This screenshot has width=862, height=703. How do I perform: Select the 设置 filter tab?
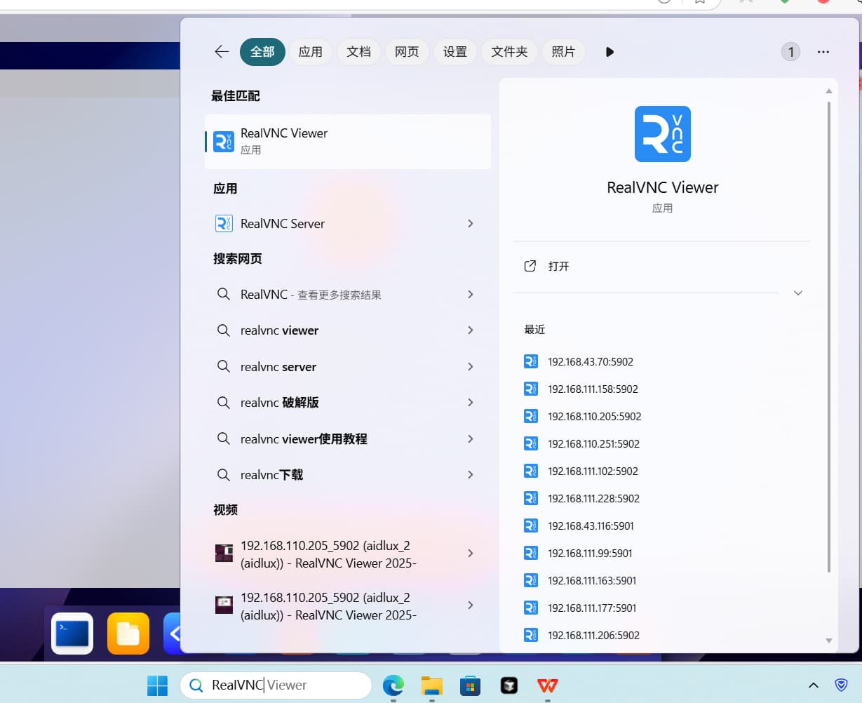coord(454,52)
